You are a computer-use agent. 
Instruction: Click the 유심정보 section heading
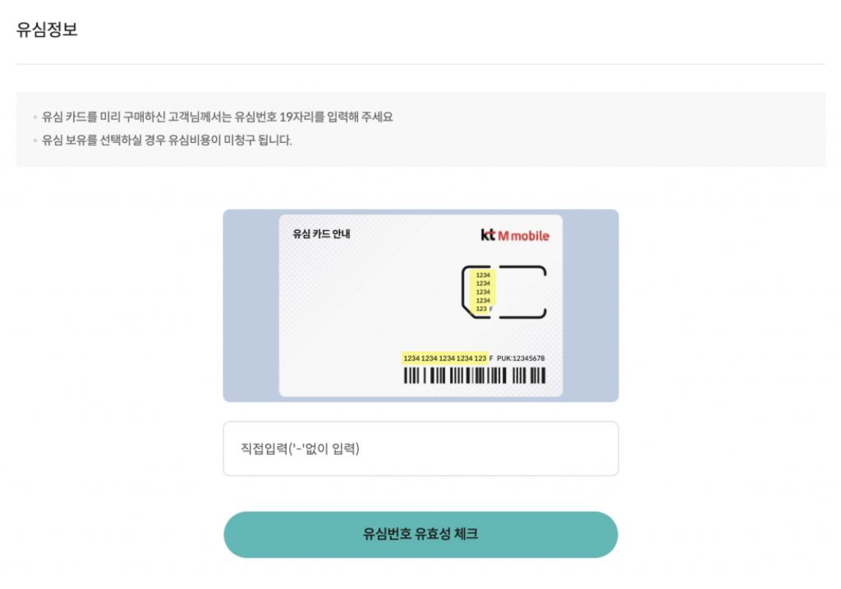[48, 30]
